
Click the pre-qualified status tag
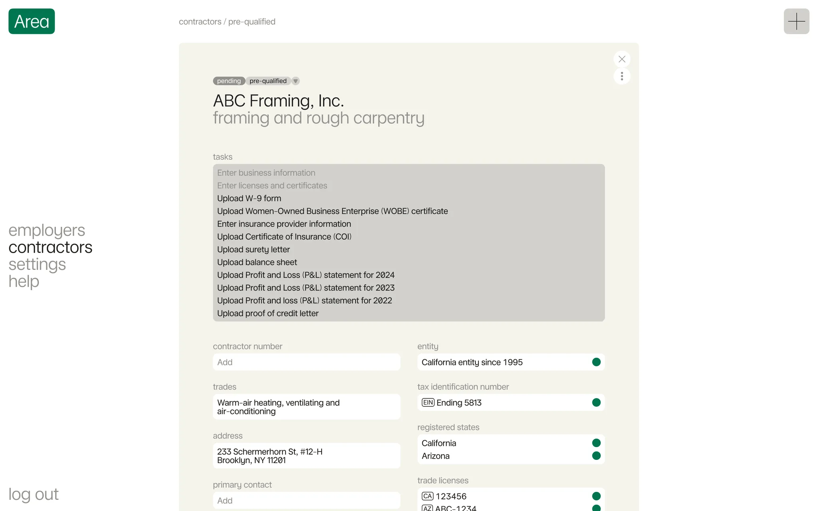[x=268, y=81]
